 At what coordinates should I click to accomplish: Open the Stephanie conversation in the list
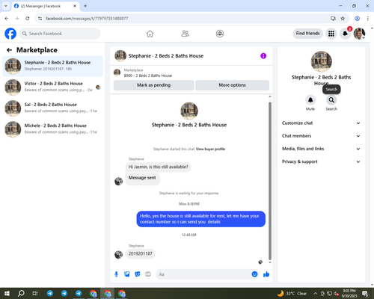[52, 67]
